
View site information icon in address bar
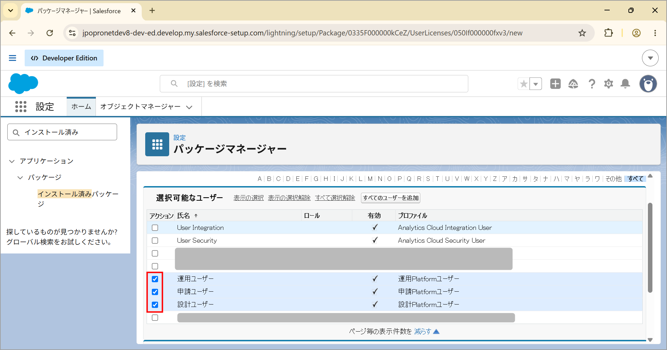click(72, 33)
